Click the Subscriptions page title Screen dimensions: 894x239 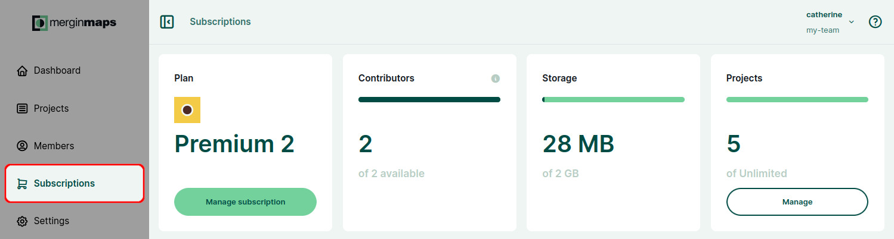220,22
